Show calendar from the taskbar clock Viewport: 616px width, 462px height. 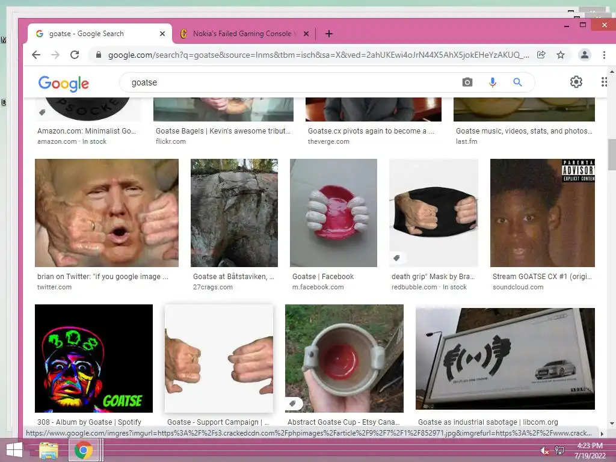click(590, 451)
